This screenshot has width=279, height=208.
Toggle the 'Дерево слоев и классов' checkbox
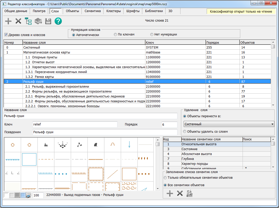click(6, 35)
